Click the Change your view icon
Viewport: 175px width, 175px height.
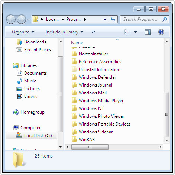[127, 32]
